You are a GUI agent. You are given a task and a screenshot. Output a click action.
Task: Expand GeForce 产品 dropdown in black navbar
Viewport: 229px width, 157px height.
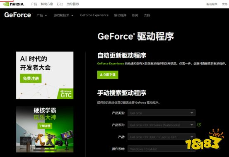[42, 15]
